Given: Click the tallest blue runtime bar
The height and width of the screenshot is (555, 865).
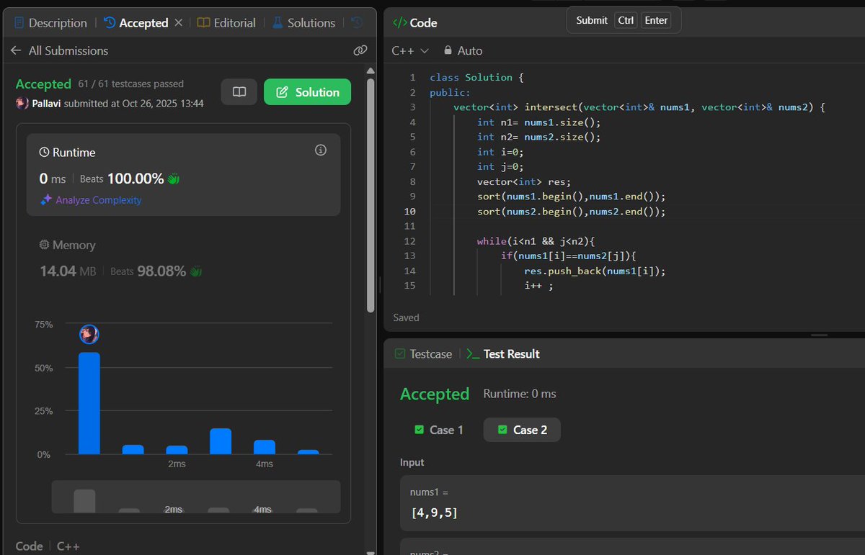Looking at the screenshot, I should pyautogui.click(x=89, y=403).
